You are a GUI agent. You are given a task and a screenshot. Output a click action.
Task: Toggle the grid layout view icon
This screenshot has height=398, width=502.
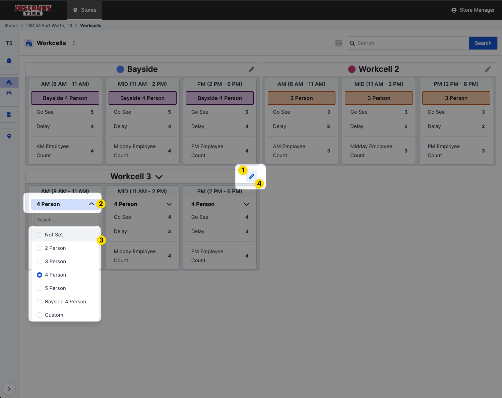(x=339, y=43)
